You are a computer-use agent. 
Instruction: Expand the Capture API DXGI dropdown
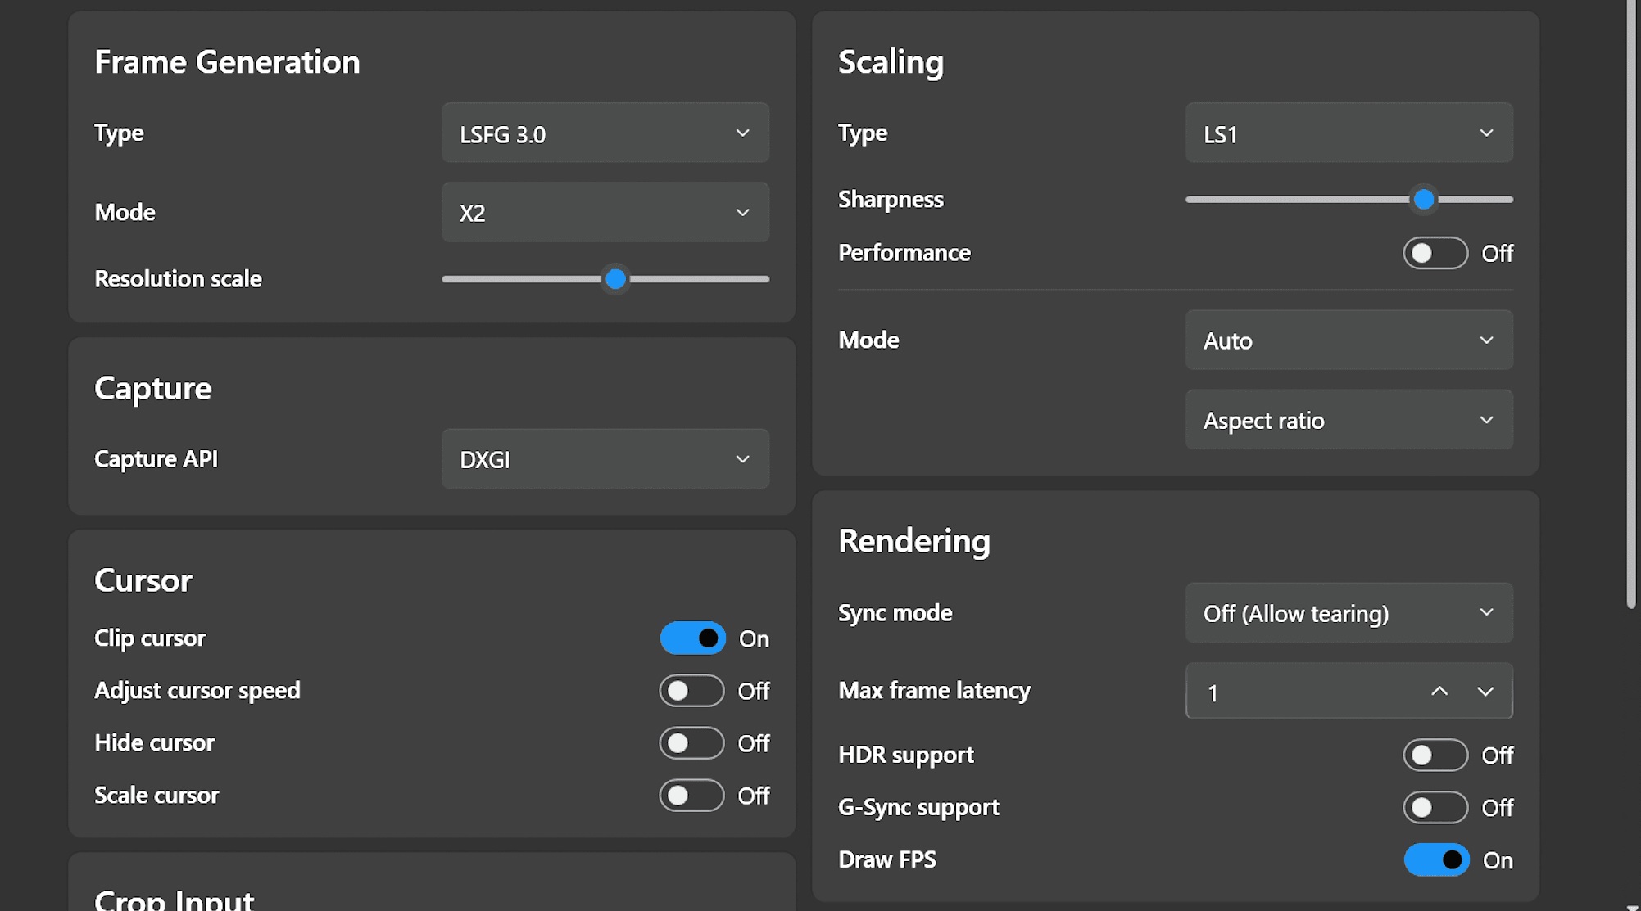[605, 459]
